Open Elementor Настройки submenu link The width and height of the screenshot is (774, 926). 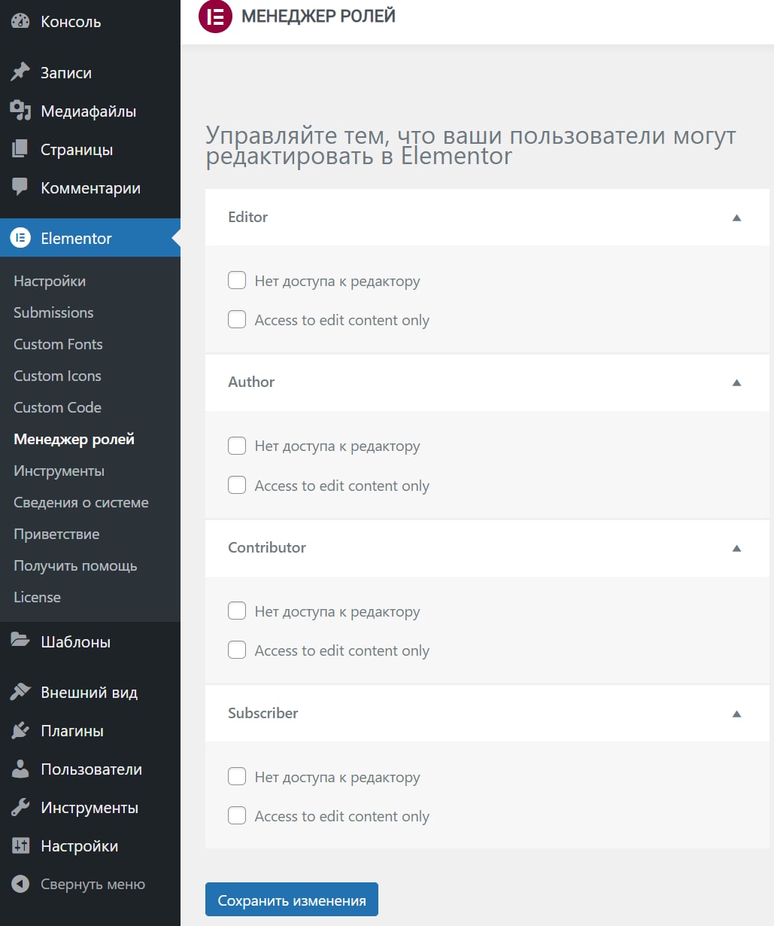click(x=50, y=281)
